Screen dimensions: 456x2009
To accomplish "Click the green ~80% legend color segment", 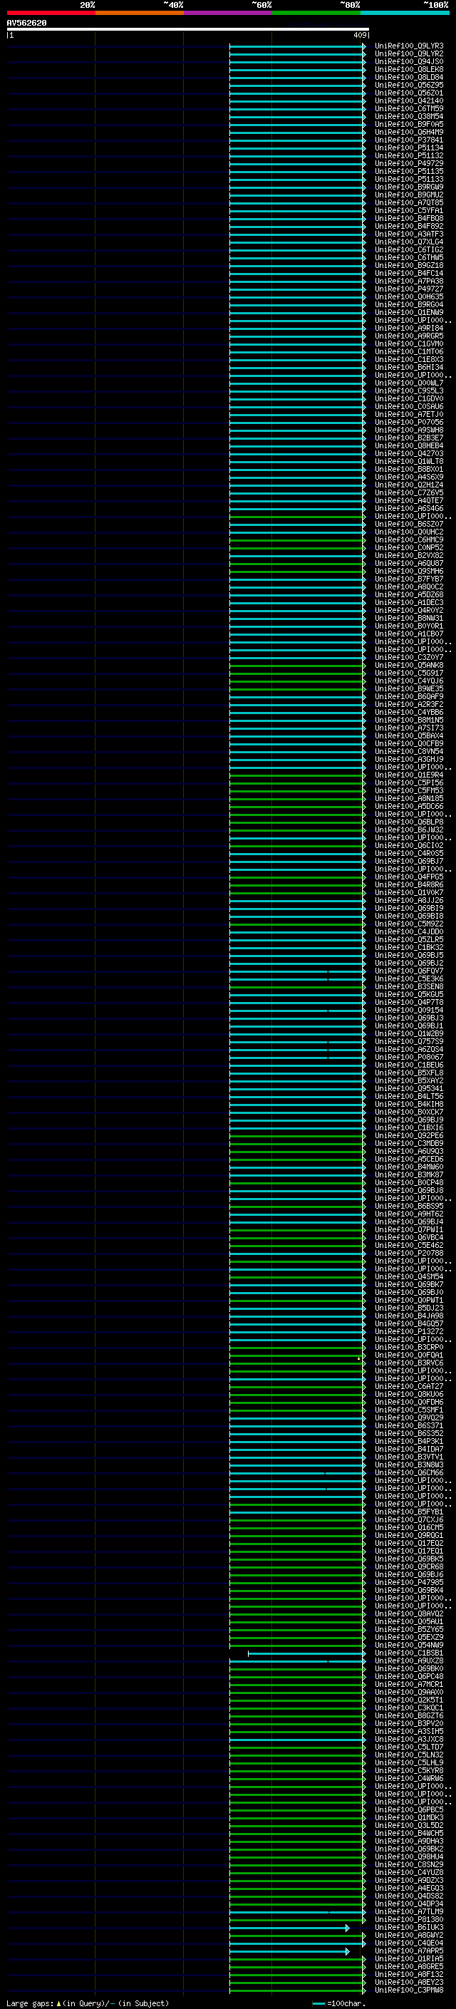I will click(x=316, y=13).
